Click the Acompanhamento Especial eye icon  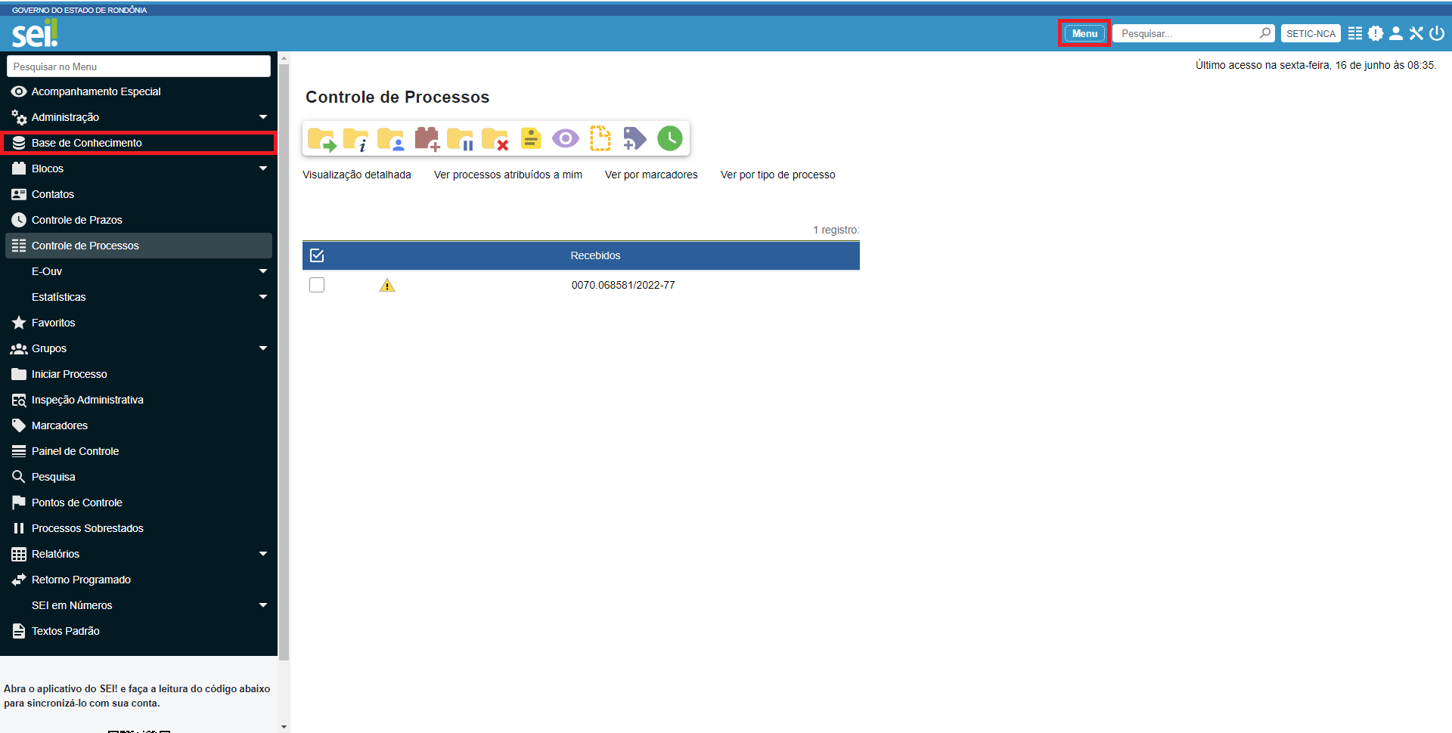coord(565,138)
